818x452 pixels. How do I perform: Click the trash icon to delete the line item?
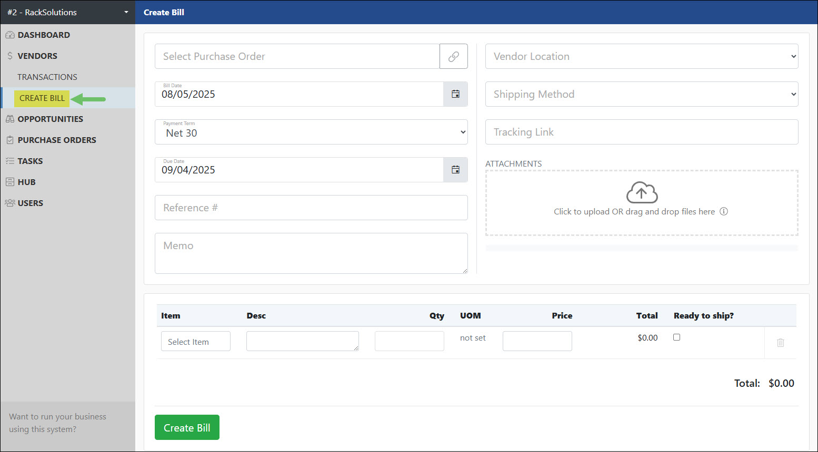(780, 343)
